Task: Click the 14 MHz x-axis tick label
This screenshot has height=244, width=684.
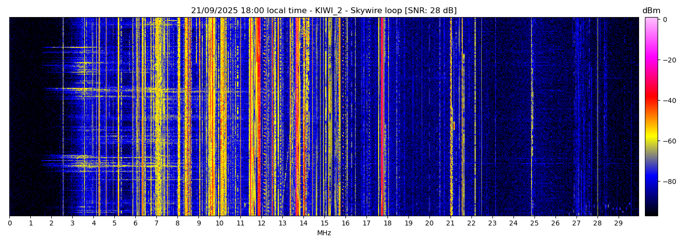Action: [x=303, y=223]
